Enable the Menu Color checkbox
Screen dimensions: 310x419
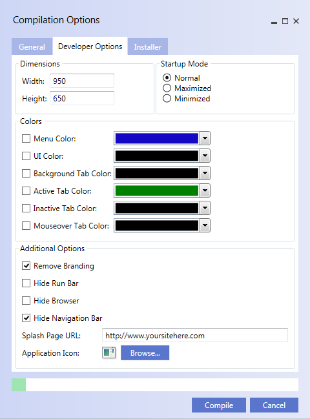click(x=26, y=138)
